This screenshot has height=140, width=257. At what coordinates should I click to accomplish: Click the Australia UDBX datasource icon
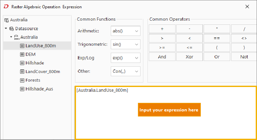(x=17, y=37)
